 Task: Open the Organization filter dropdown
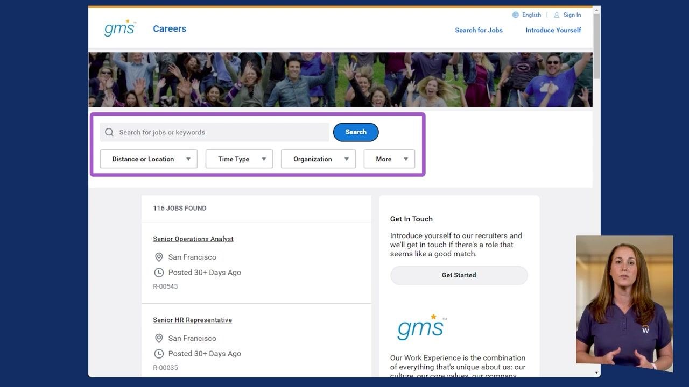318,159
